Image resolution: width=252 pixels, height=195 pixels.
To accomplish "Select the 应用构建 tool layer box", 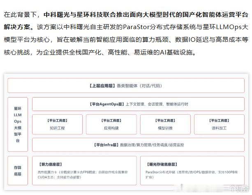I will 111,124.
